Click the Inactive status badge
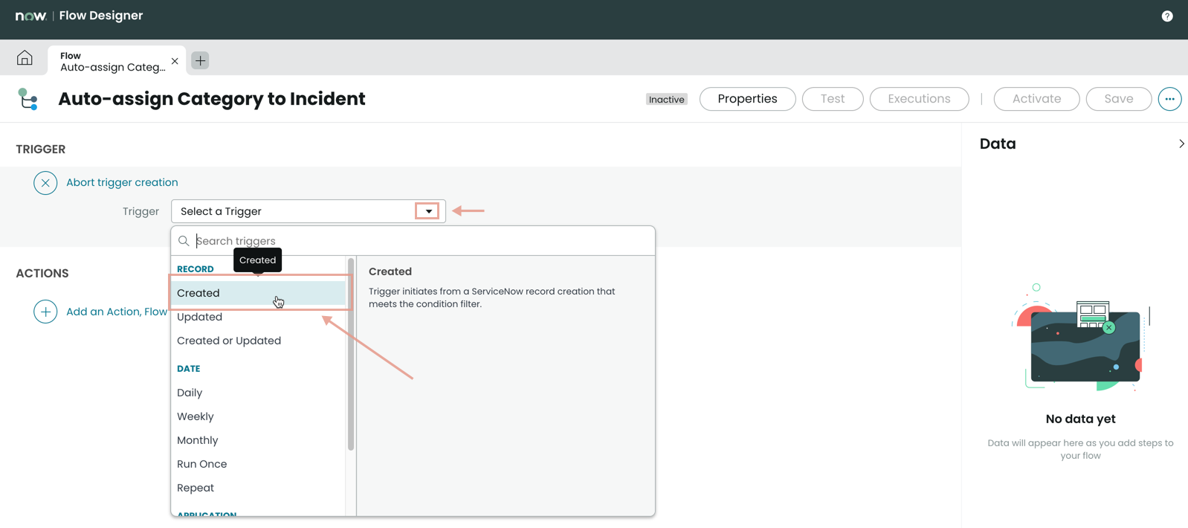 pos(666,100)
